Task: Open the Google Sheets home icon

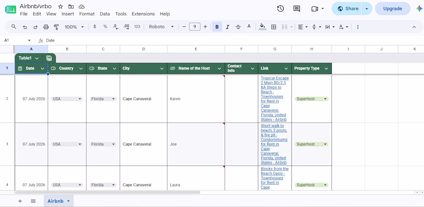Action: tap(11, 10)
